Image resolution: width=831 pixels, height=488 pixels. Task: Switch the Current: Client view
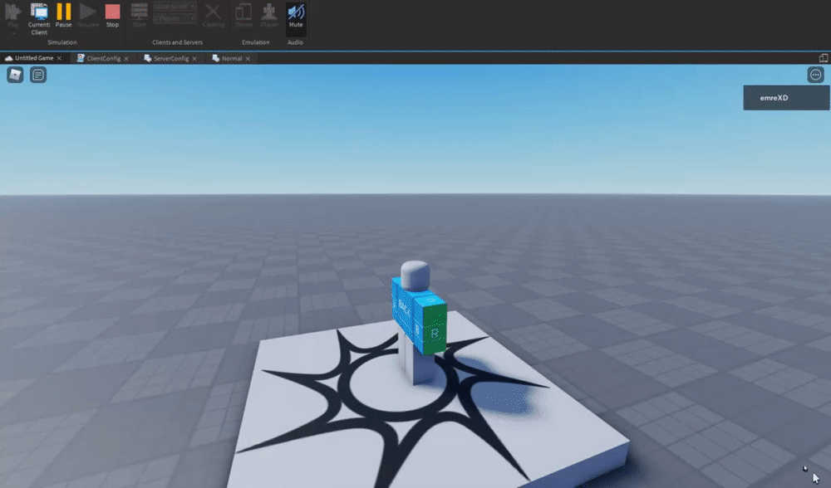click(x=39, y=19)
